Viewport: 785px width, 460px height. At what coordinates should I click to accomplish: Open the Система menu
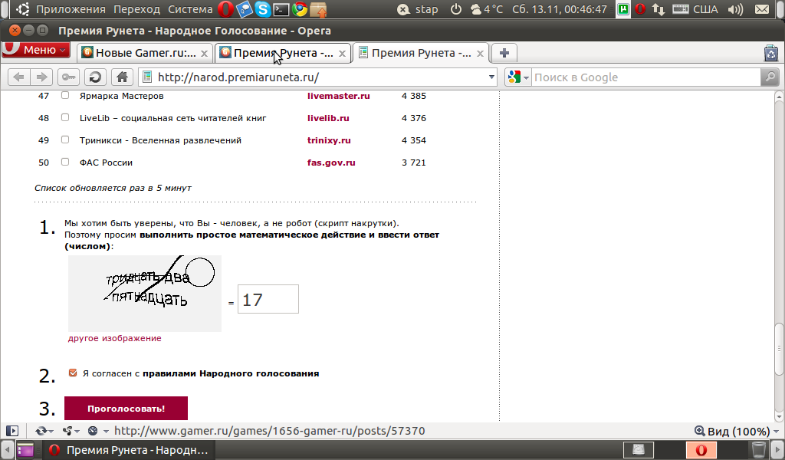190,9
